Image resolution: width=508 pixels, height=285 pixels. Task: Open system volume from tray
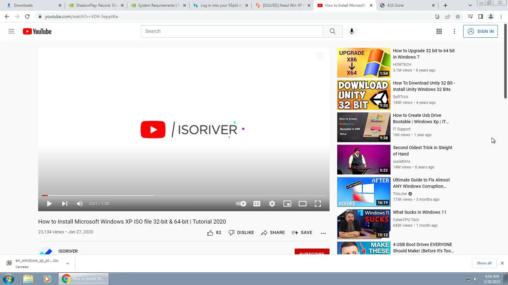[x=476, y=279]
